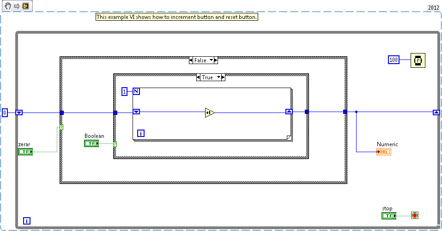The image size is (442, 231).
Task: Select the Numeric DBL indicator terminal
Action: tap(384, 152)
